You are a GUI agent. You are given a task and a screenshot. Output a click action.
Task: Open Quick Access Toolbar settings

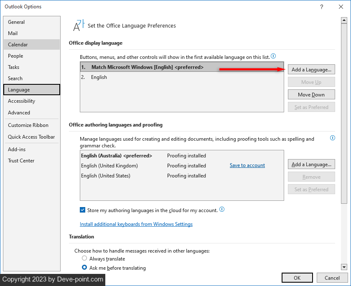click(32, 137)
